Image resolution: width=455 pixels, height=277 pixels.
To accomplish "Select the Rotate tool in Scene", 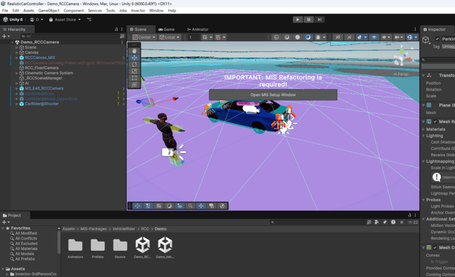I will click(135, 64).
